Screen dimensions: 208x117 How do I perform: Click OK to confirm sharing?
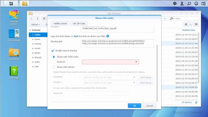coord(135,106)
